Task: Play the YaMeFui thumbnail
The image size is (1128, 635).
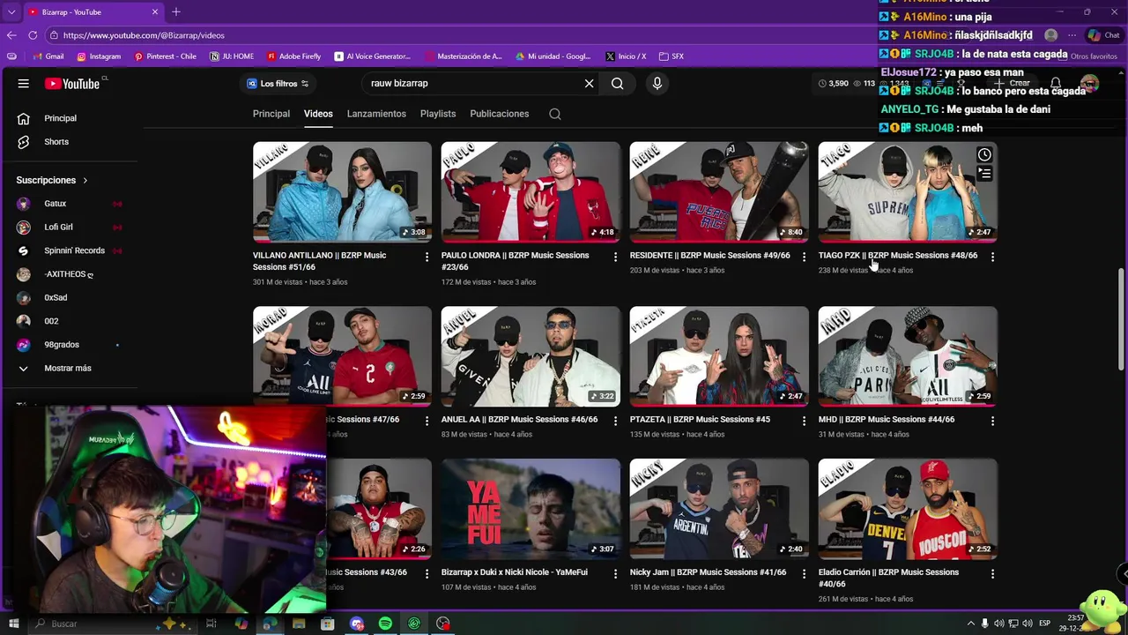Action: (531, 509)
